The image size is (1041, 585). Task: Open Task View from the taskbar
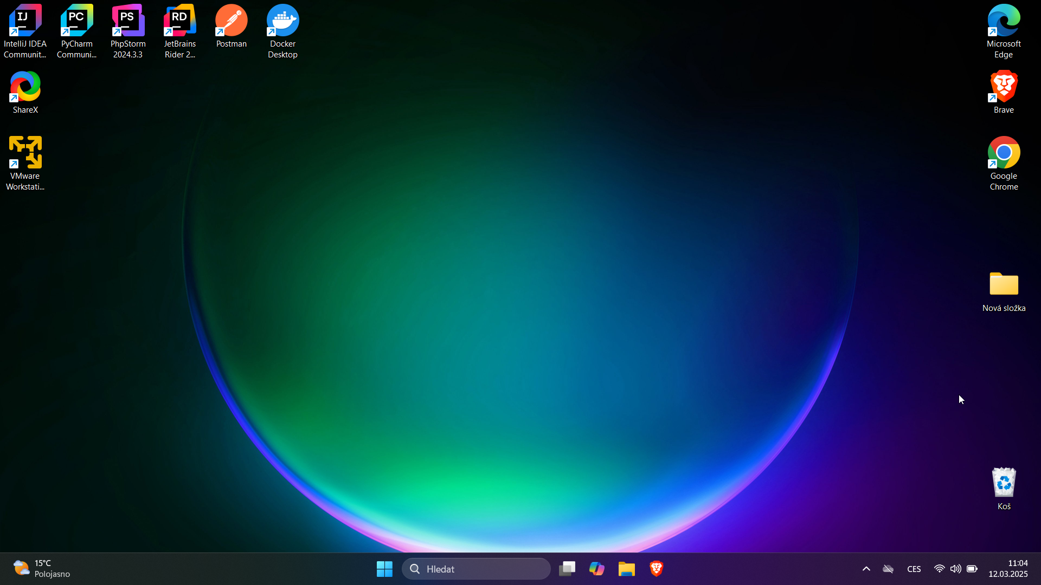tap(567, 569)
